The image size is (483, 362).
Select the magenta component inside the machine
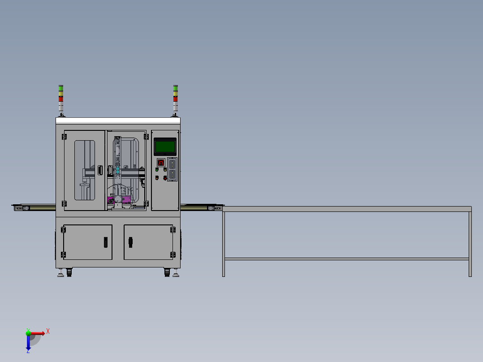click(x=126, y=200)
